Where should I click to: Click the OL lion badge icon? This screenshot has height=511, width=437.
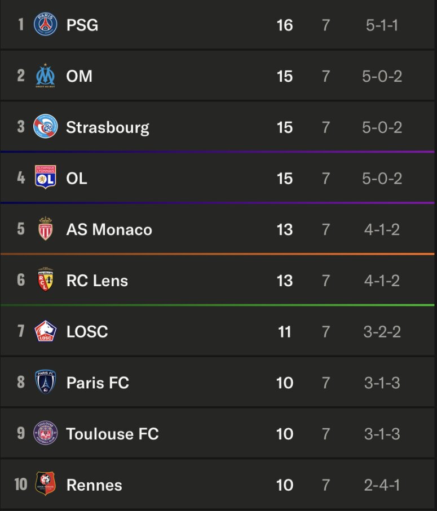click(x=45, y=178)
